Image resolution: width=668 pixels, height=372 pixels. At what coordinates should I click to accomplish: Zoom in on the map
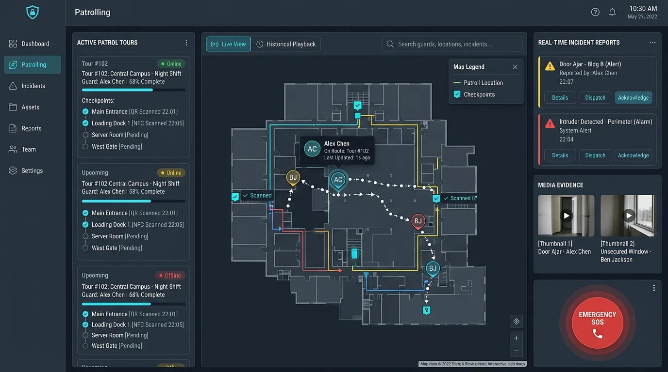tap(516, 338)
